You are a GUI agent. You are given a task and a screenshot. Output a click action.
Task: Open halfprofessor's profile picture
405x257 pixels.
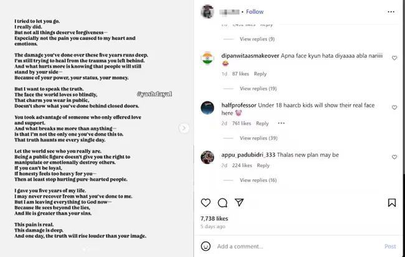[207, 108]
